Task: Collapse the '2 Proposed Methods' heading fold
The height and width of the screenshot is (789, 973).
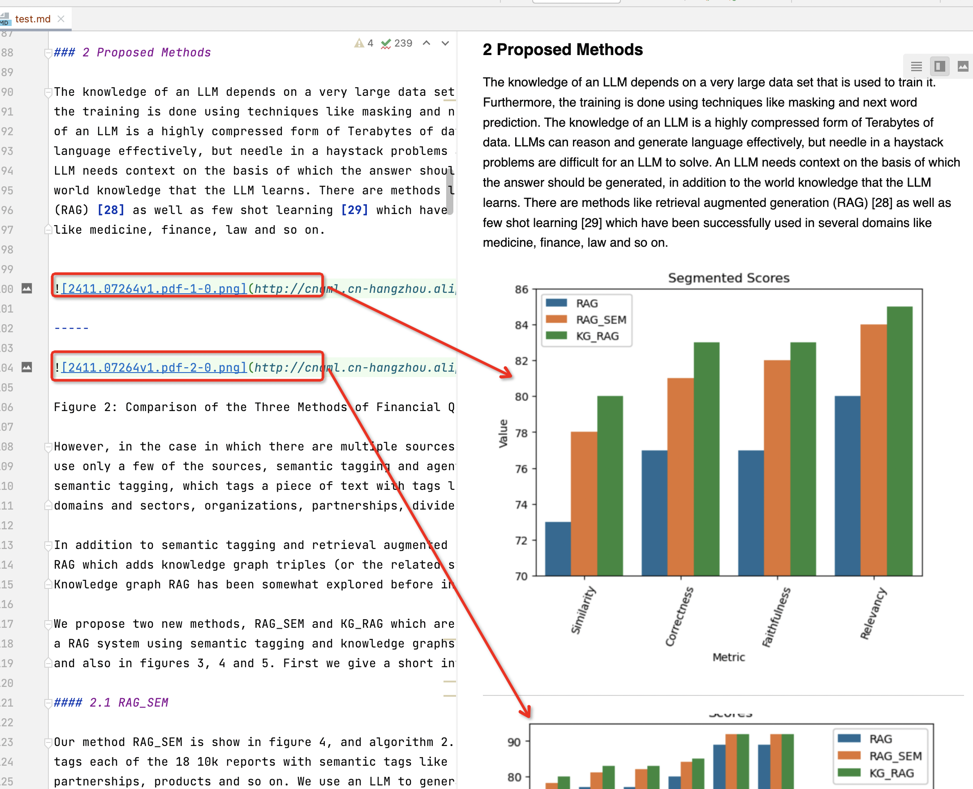Action: click(48, 53)
